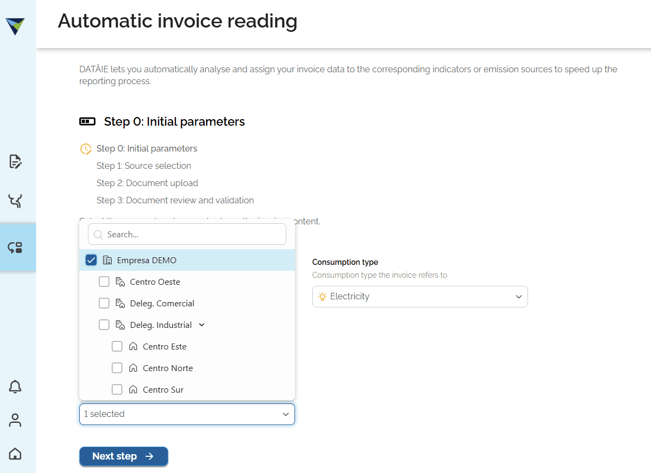Click the Empresa DEMO label
651x473 pixels.
pos(147,260)
